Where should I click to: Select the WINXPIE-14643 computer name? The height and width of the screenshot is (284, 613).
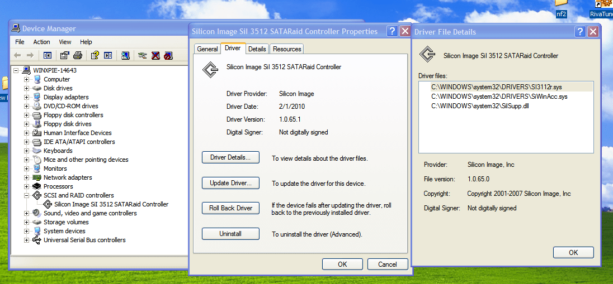click(55, 71)
